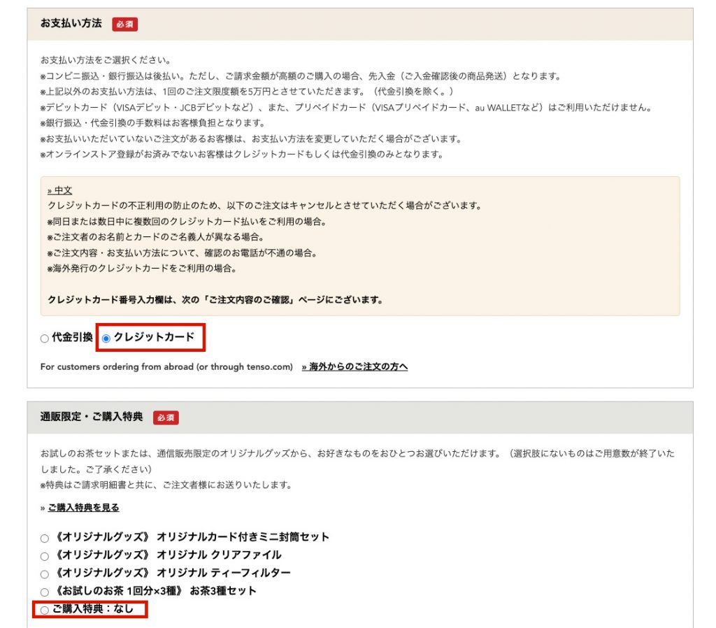Click the 'For customers ordering from abroad' text
716x628 pixels.
click(166, 367)
